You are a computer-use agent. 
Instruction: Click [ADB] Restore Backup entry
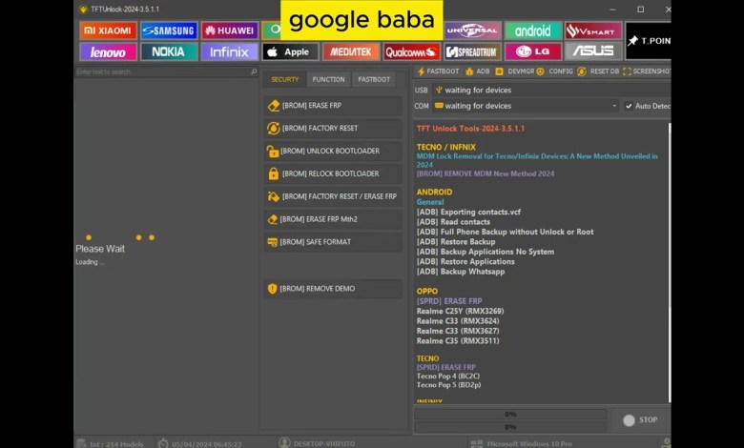(x=456, y=242)
